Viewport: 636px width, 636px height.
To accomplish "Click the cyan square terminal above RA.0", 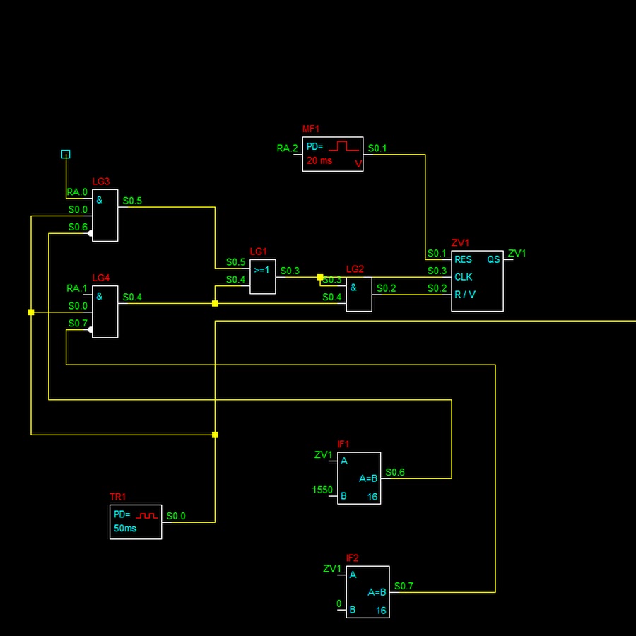I will (x=66, y=154).
